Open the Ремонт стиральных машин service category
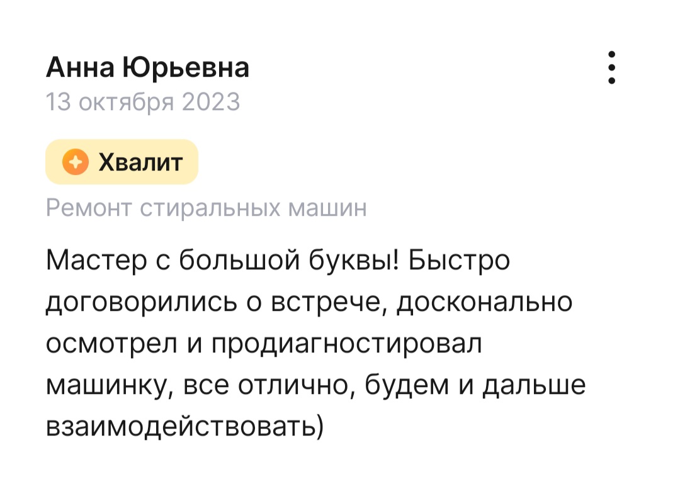Image resolution: width=680 pixels, height=489 pixels. [207, 208]
